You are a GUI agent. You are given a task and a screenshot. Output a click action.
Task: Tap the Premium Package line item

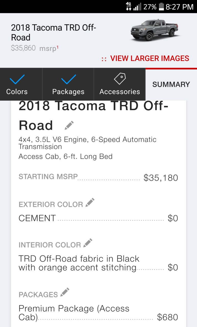[x=98, y=313]
